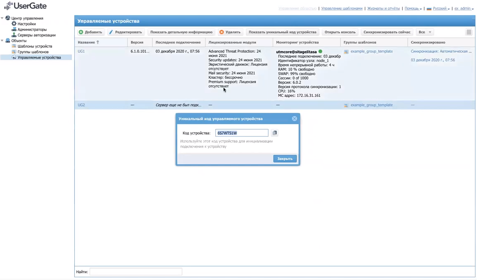Click the Russian flag icon
The height and width of the screenshot is (280, 477).
point(429,9)
